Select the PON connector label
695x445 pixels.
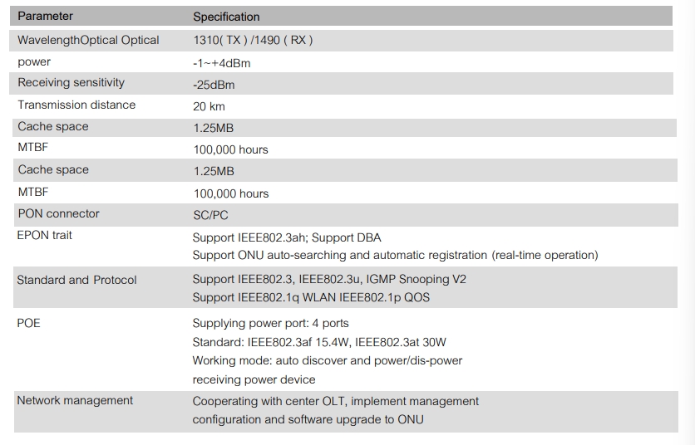[58, 213]
